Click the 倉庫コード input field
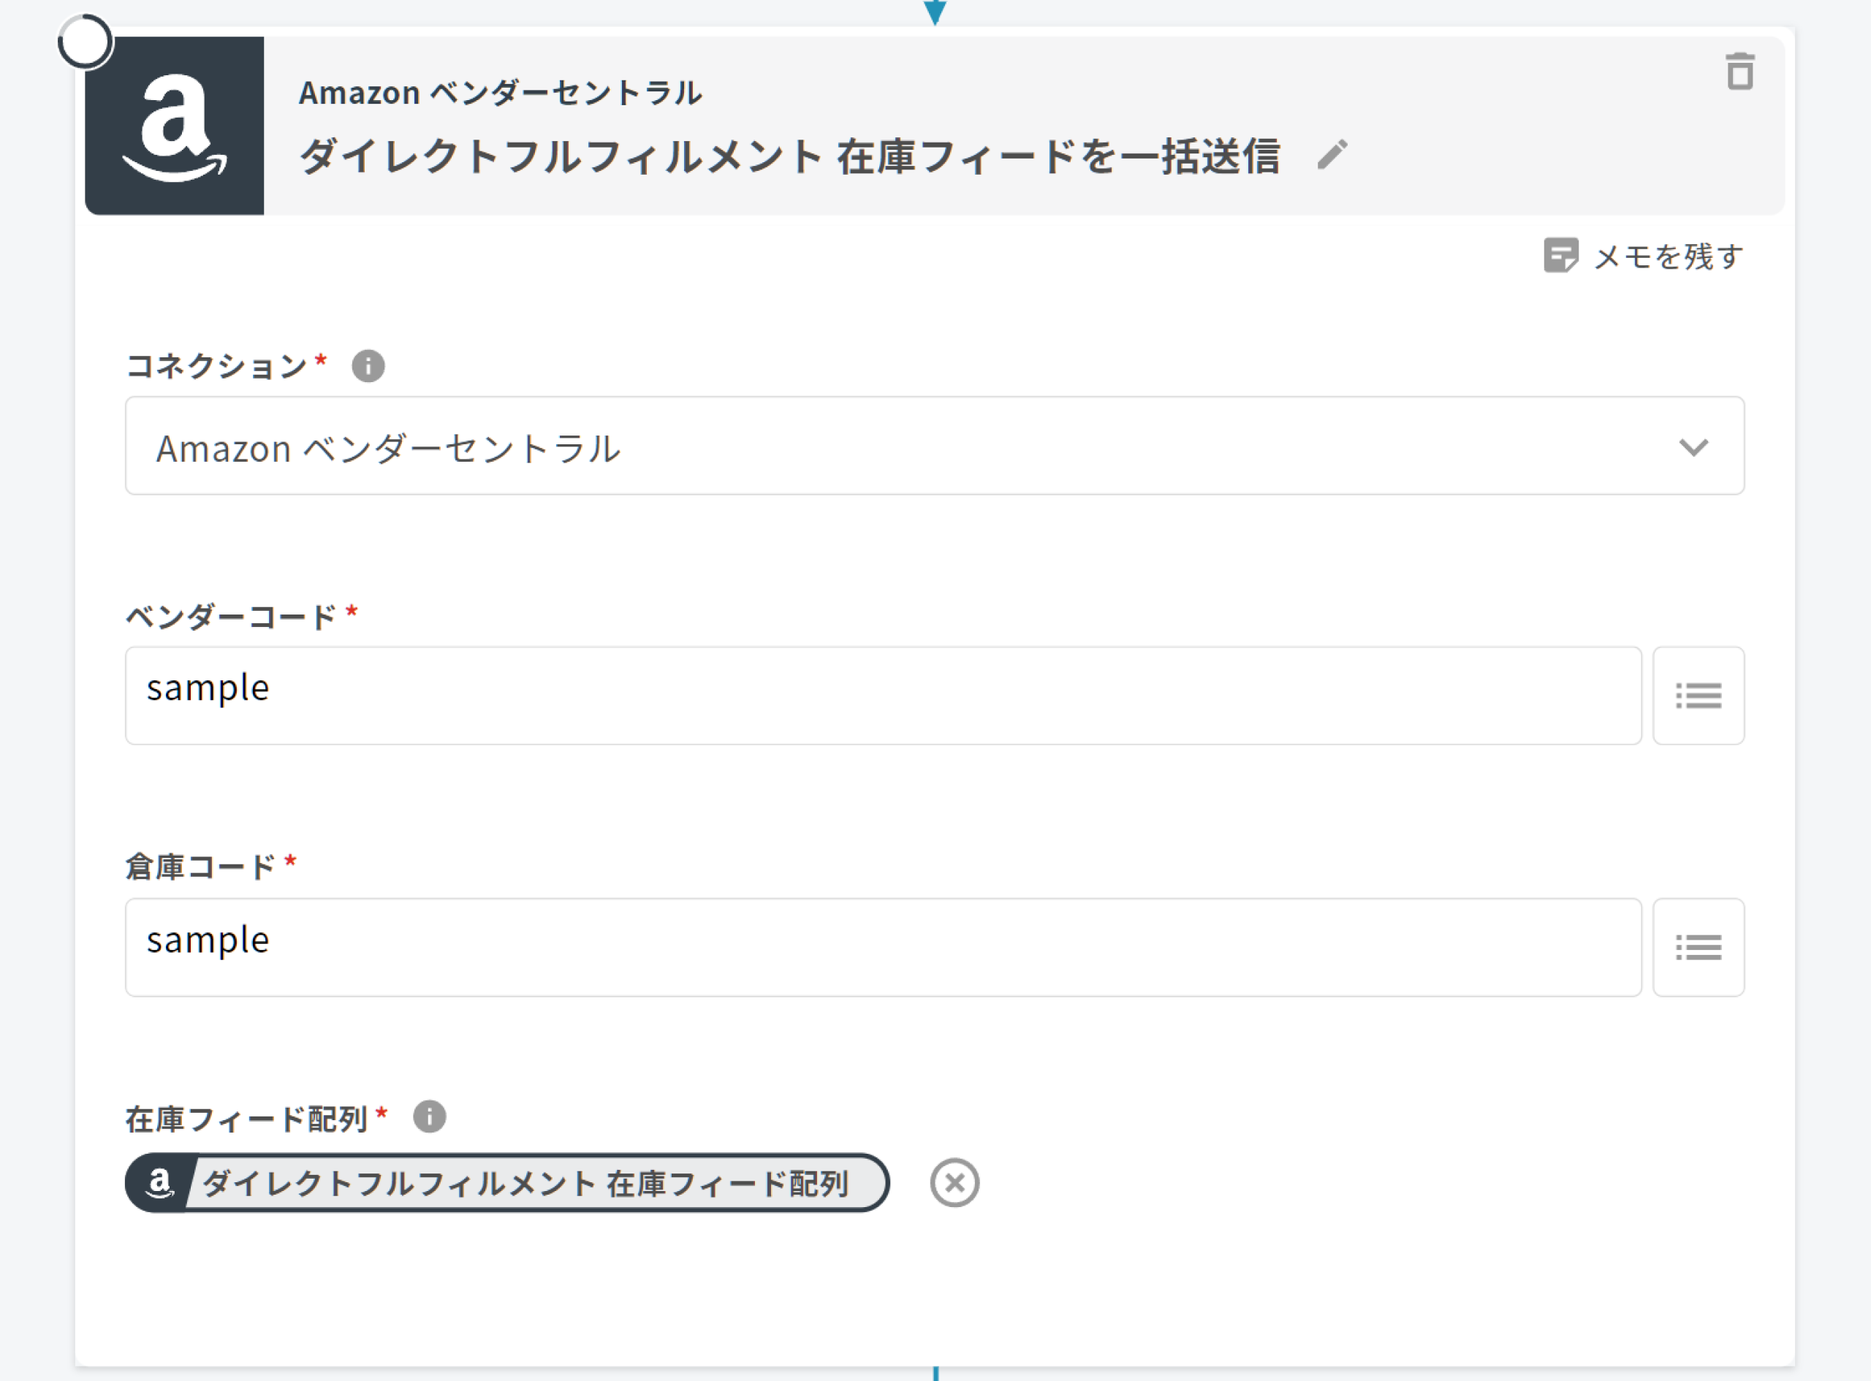1871x1381 pixels. 882,947
